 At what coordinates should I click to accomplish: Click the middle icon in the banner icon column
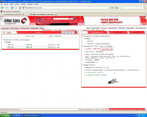click(81, 21)
